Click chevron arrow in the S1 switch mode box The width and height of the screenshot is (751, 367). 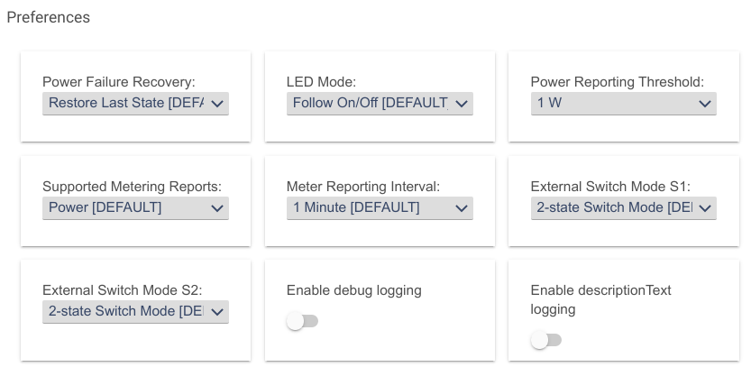point(704,208)
